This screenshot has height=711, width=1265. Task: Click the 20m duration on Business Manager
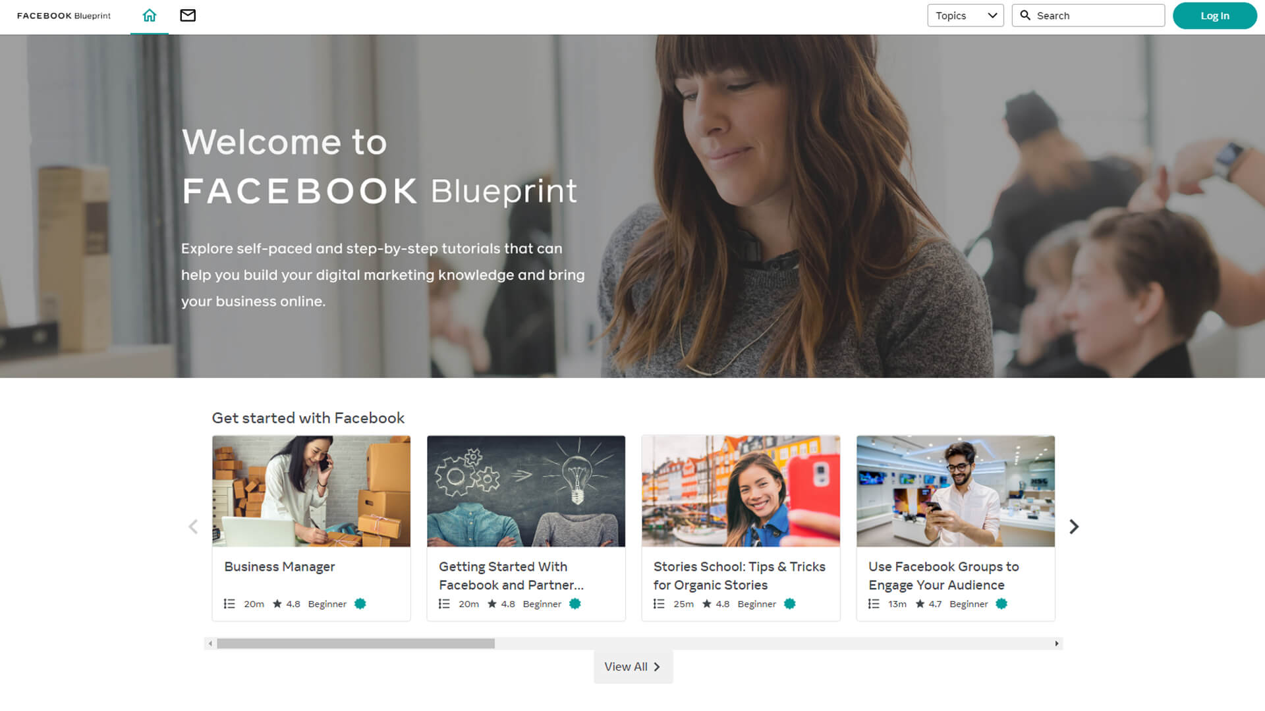(254, 604)
